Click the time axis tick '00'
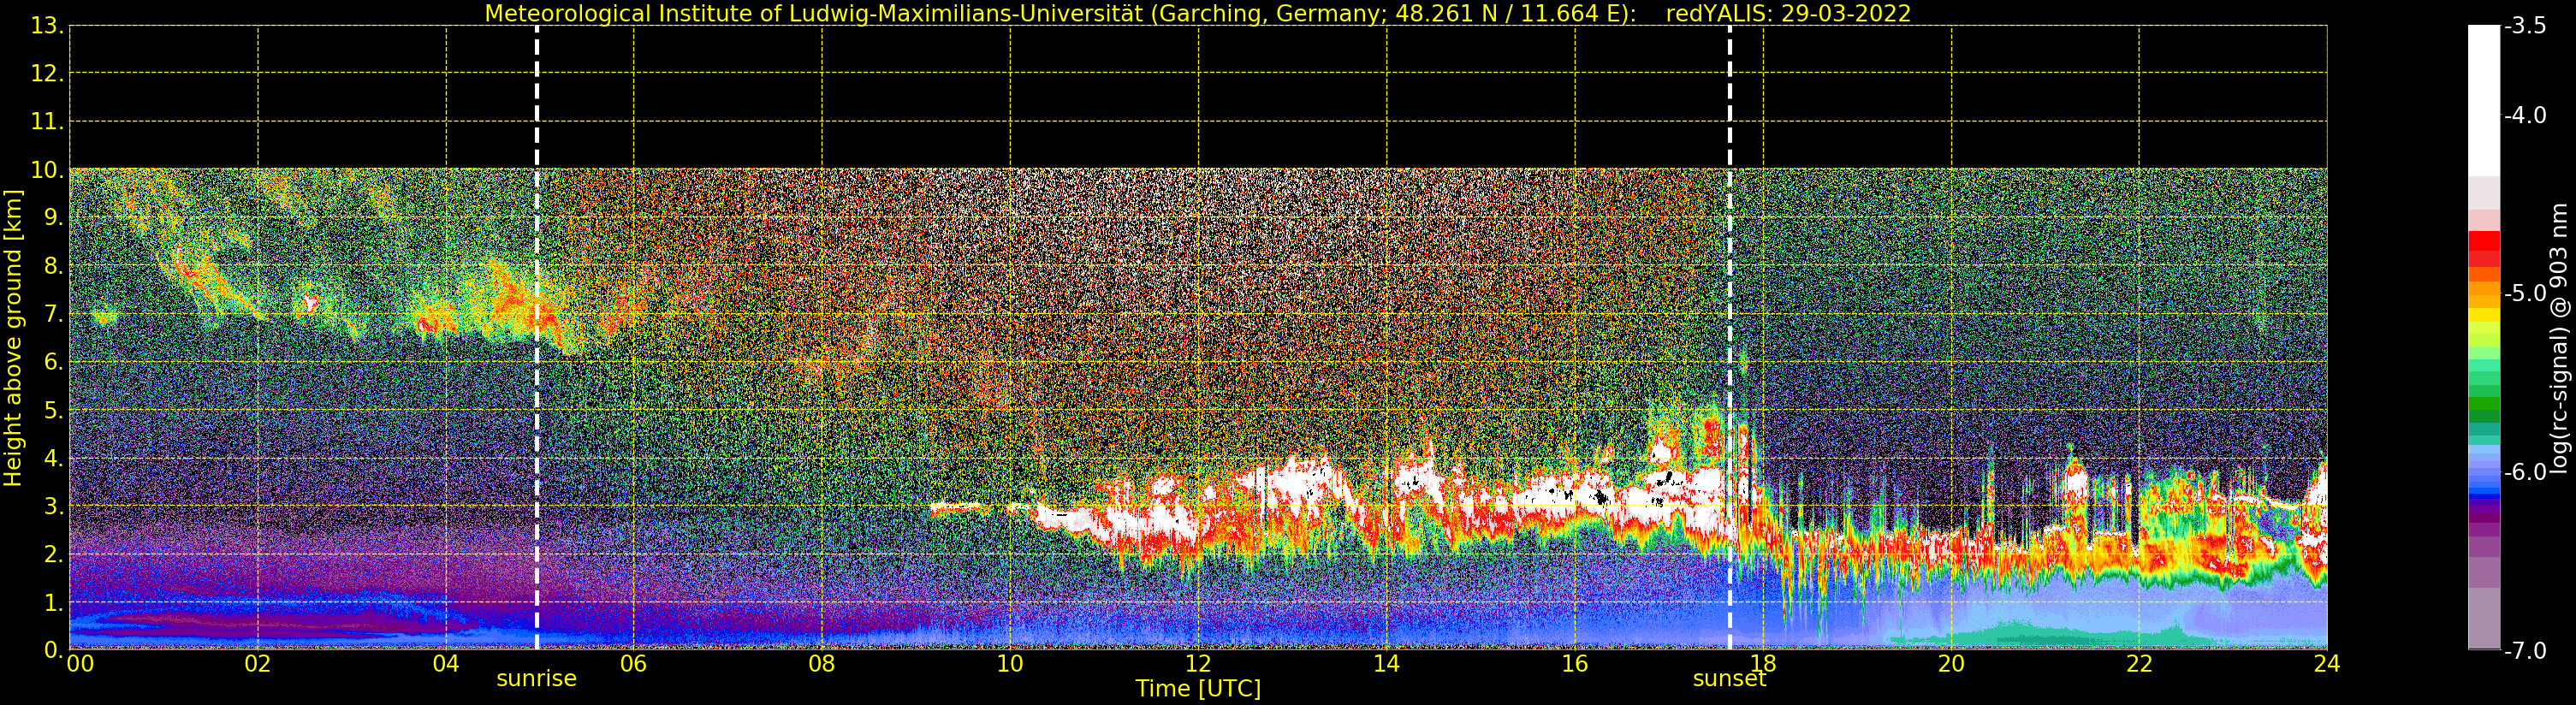2576x705 pixels. pyautogui.click(x=80, y=664)
